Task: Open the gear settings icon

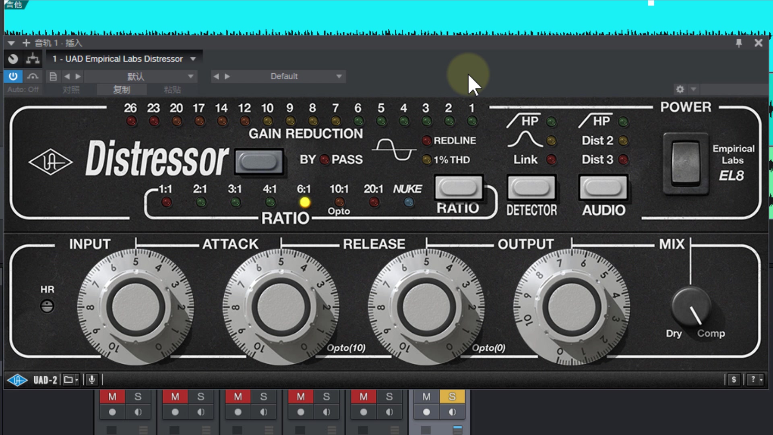Action: (x=680, y=89)
